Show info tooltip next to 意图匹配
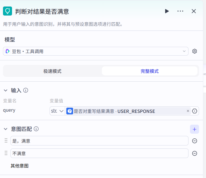Image resolution: width=206 pixels, height=178 pixels. [36, 129]
